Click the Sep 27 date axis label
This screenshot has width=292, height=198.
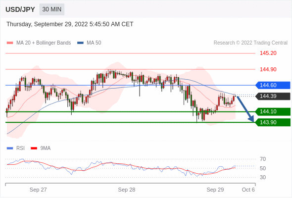click(x=38, y=190)
